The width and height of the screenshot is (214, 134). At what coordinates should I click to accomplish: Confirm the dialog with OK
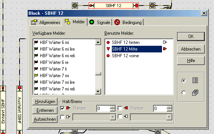[x=191, y=37]
